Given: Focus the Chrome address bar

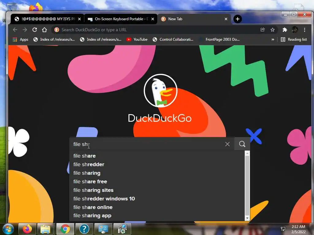Looking at the screenshot, I should point(156,30).
